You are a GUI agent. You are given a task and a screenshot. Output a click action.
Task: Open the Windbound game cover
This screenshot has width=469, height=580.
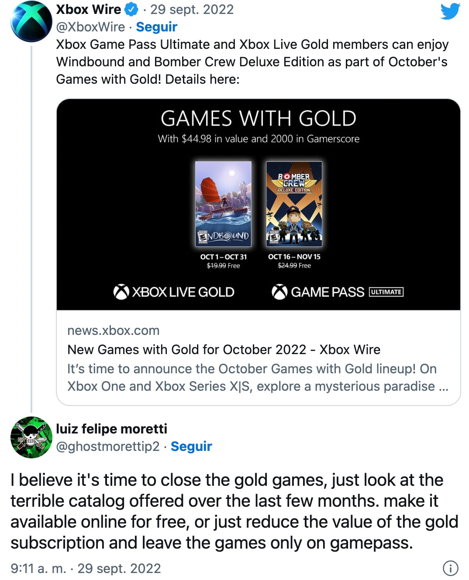pyautogui.click(x=223, y=204)
